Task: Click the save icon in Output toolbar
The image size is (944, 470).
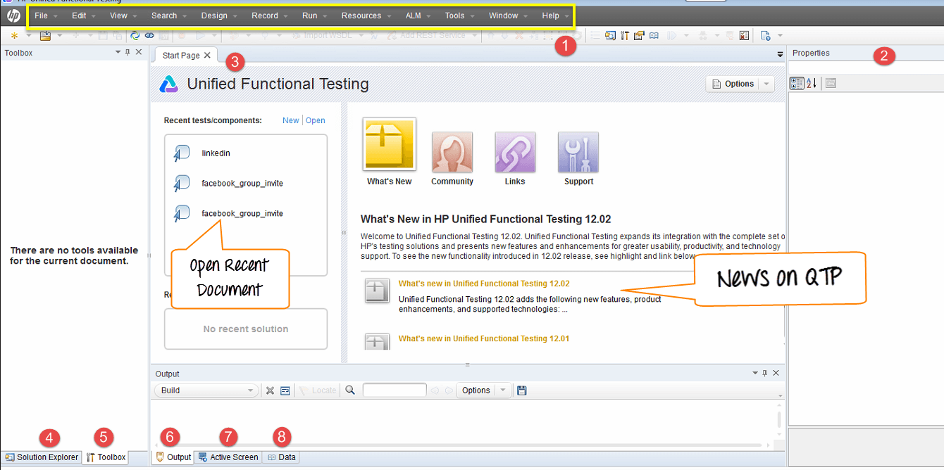Action: pyautogui.click(x=522, y=390)
